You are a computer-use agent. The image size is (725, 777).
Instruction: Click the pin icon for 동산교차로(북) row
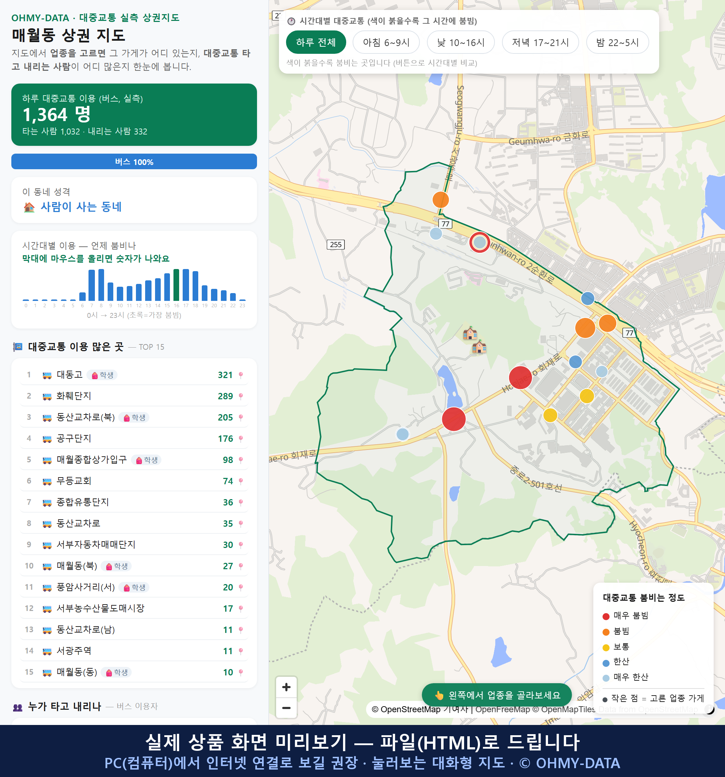coord(241,417)
